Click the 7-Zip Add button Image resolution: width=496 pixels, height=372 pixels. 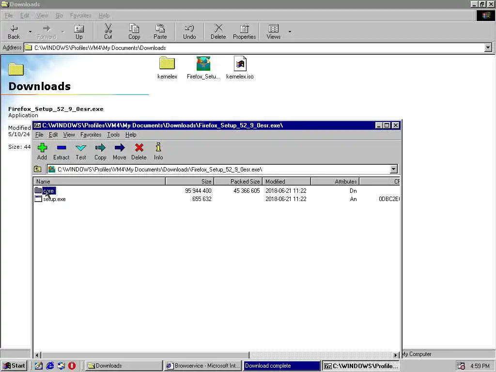(x=42, y=152)
